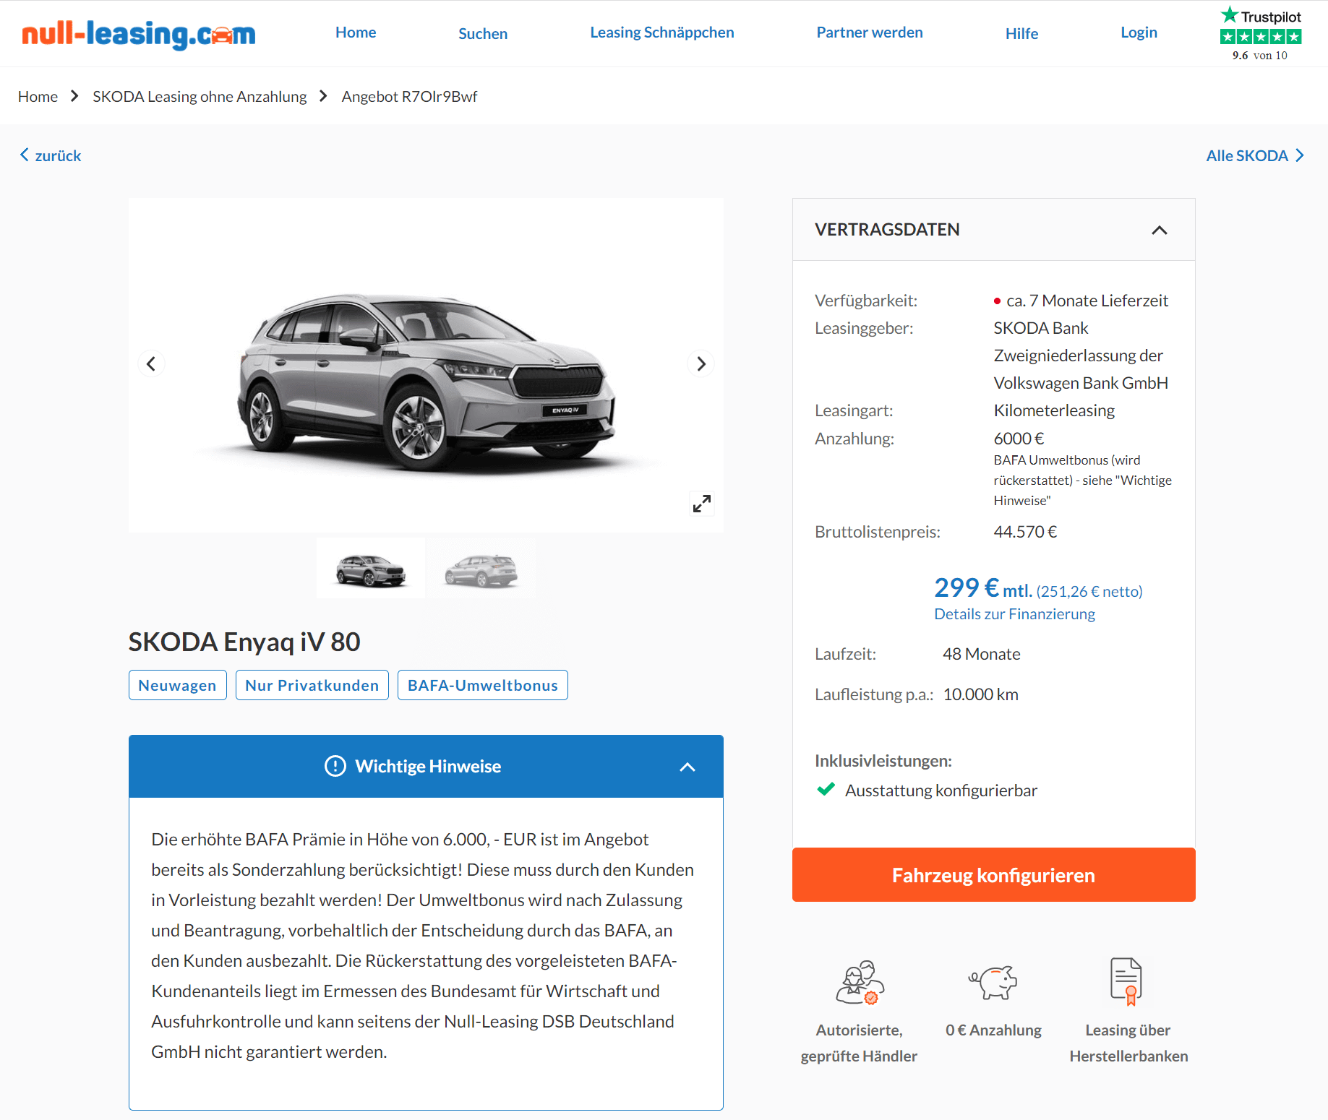Click the authorized dealers icon

coord(860,983)
